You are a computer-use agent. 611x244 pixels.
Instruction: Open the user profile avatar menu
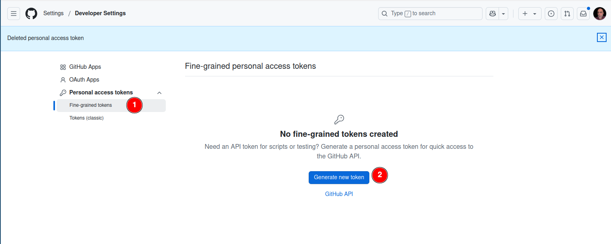click(x=600, y=14)
